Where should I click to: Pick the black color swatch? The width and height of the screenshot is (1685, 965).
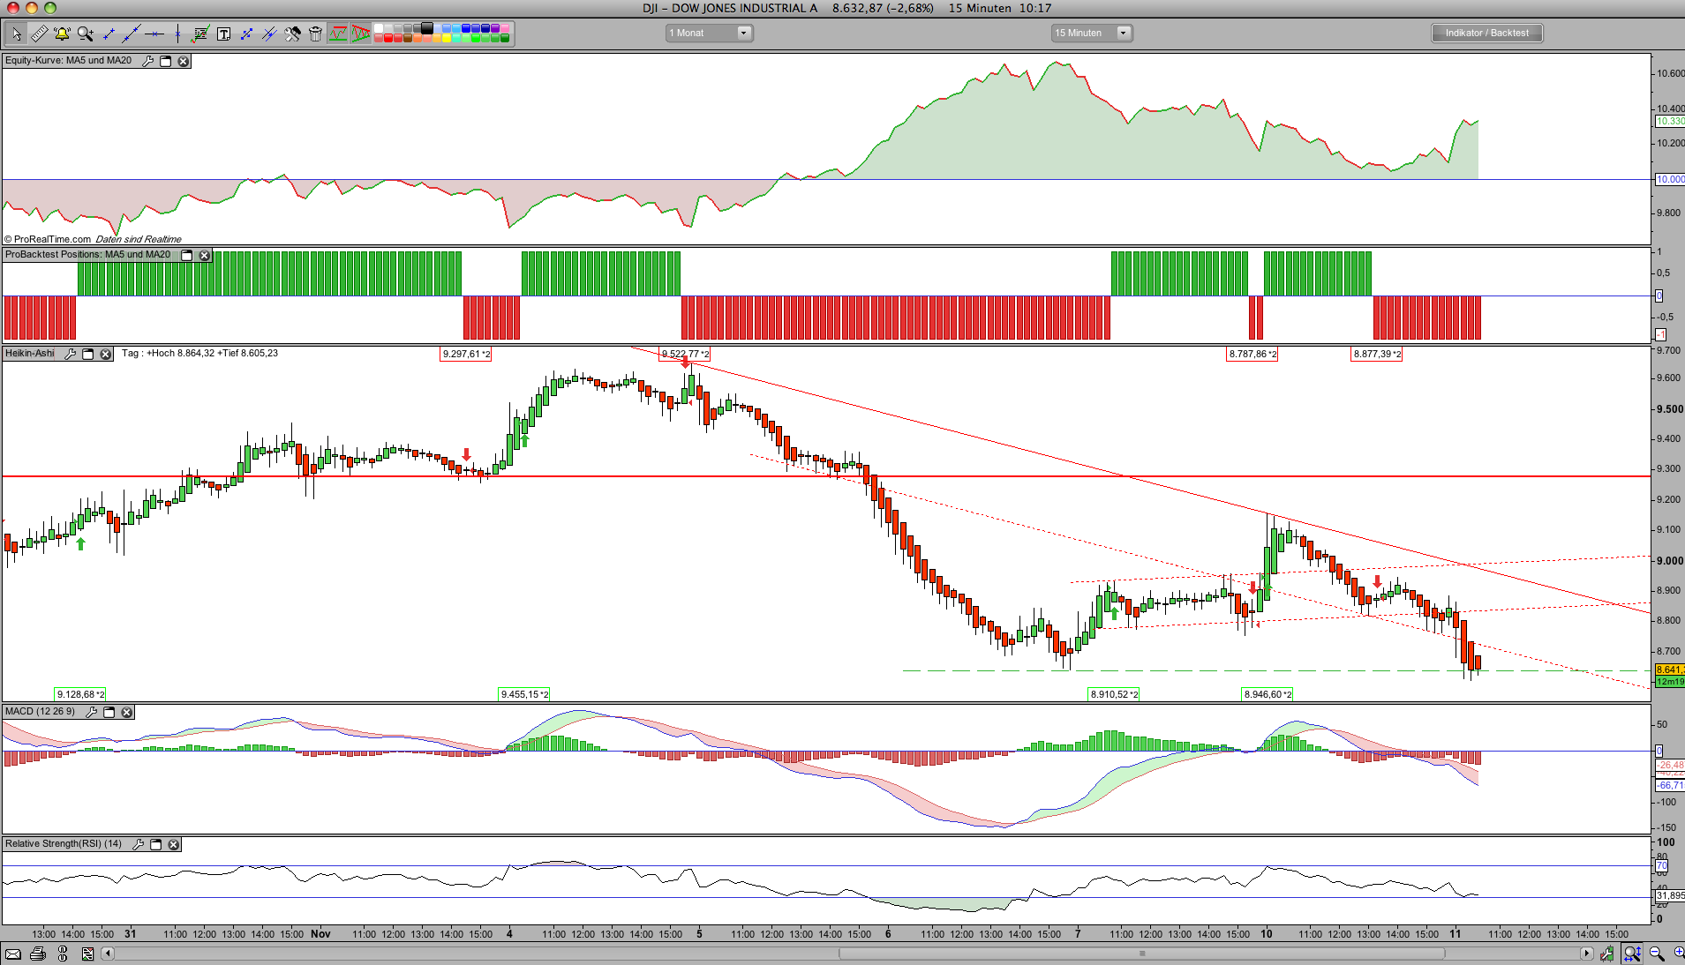(x=427, y=28)
